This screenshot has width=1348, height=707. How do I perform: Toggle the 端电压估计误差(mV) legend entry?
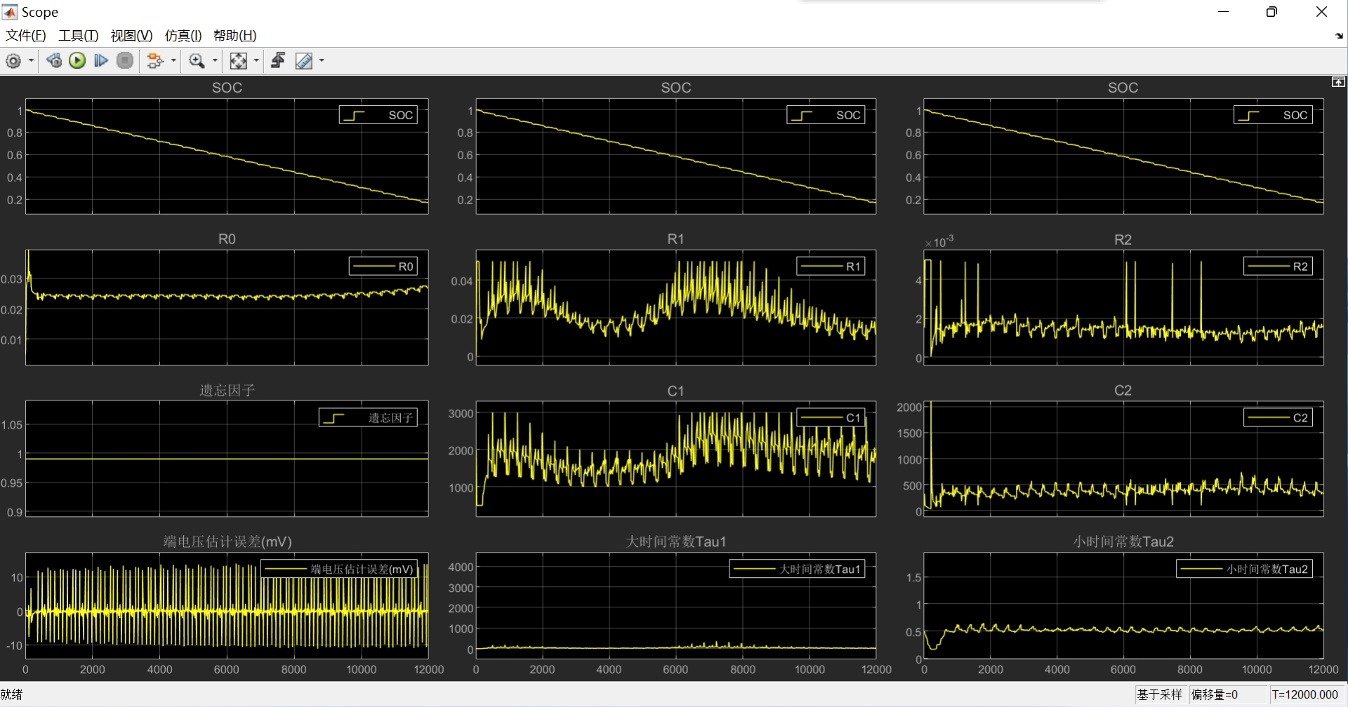(x=339, y=570)
